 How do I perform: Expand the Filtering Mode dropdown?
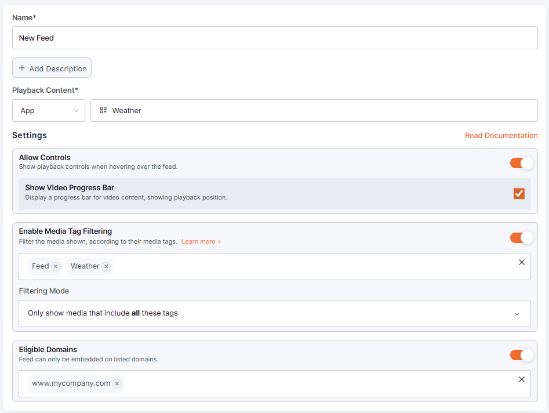[274, 313]
